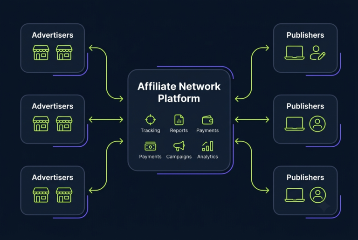
Task: Click the 'Analytics' label
Action: pyautogui.click(x=207, y=157)
